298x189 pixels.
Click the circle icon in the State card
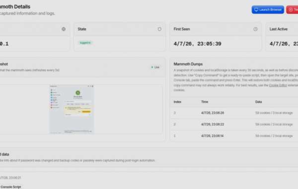point(159,29)
